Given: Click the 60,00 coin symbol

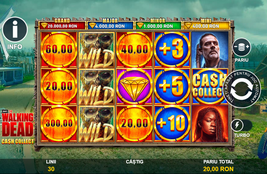Looking at the screenshot, I should 59,50.
